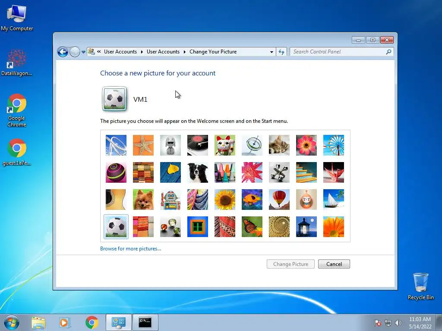Viewport: 442px width, 331px height.
Task: Pick the Pomeranian dog picture
Action: (143, 200)
